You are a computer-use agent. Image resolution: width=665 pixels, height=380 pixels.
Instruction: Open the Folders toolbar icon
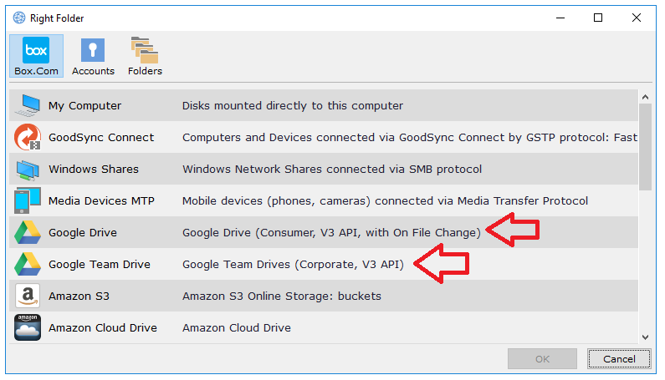point(145,51)
